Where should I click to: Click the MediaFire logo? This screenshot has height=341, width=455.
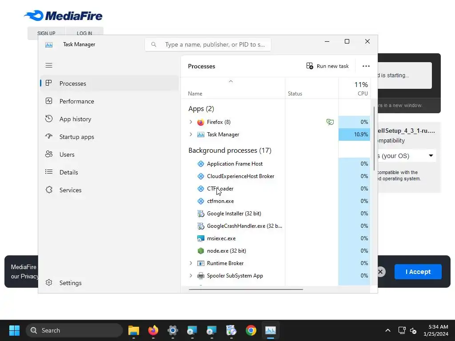click(x=63, y=16)
